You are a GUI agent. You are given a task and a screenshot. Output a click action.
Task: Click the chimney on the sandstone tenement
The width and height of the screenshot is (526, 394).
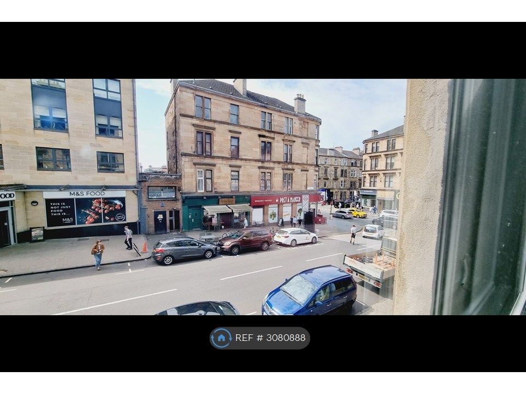click(300, 103)
